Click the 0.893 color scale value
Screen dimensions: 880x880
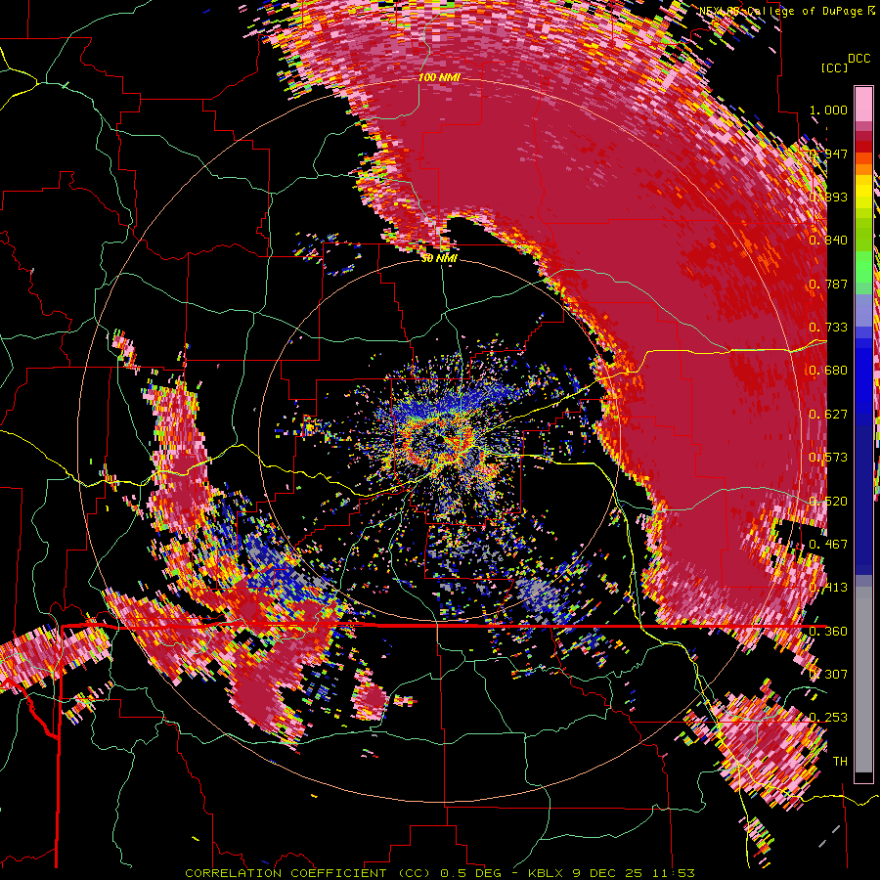(828, 197)
